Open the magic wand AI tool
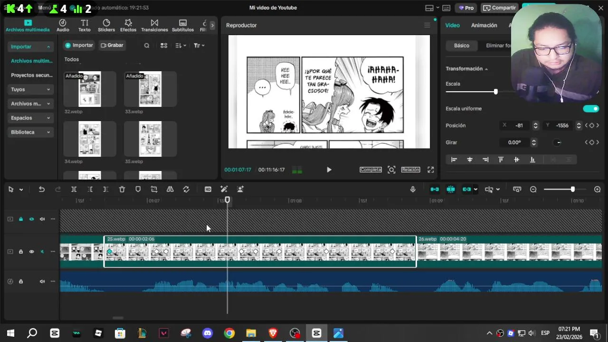608x342 pixels. point(224,189)
